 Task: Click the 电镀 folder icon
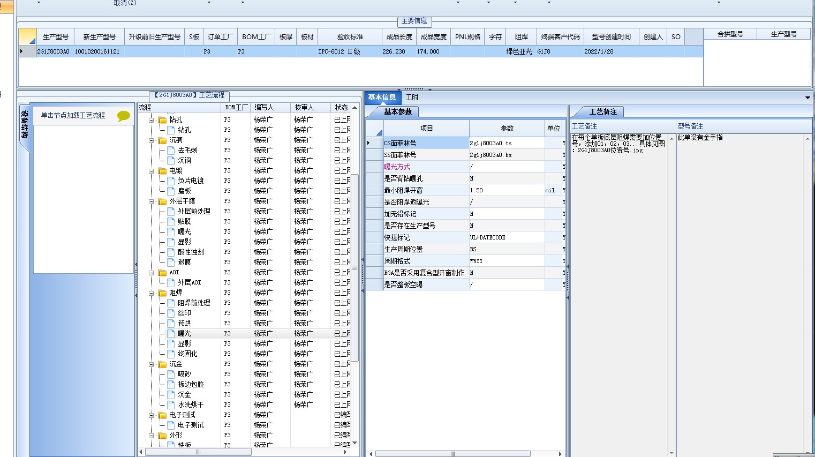pyautogui.click(x=162, y=170)
